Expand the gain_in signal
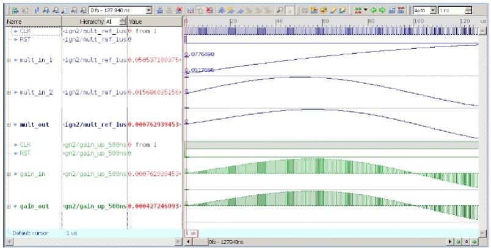The width and height of the screenshot is (491, 248). [9, 174]
